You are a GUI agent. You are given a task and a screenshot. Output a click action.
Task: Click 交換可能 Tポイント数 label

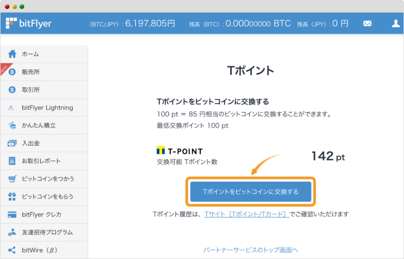[x=187, y=162]
